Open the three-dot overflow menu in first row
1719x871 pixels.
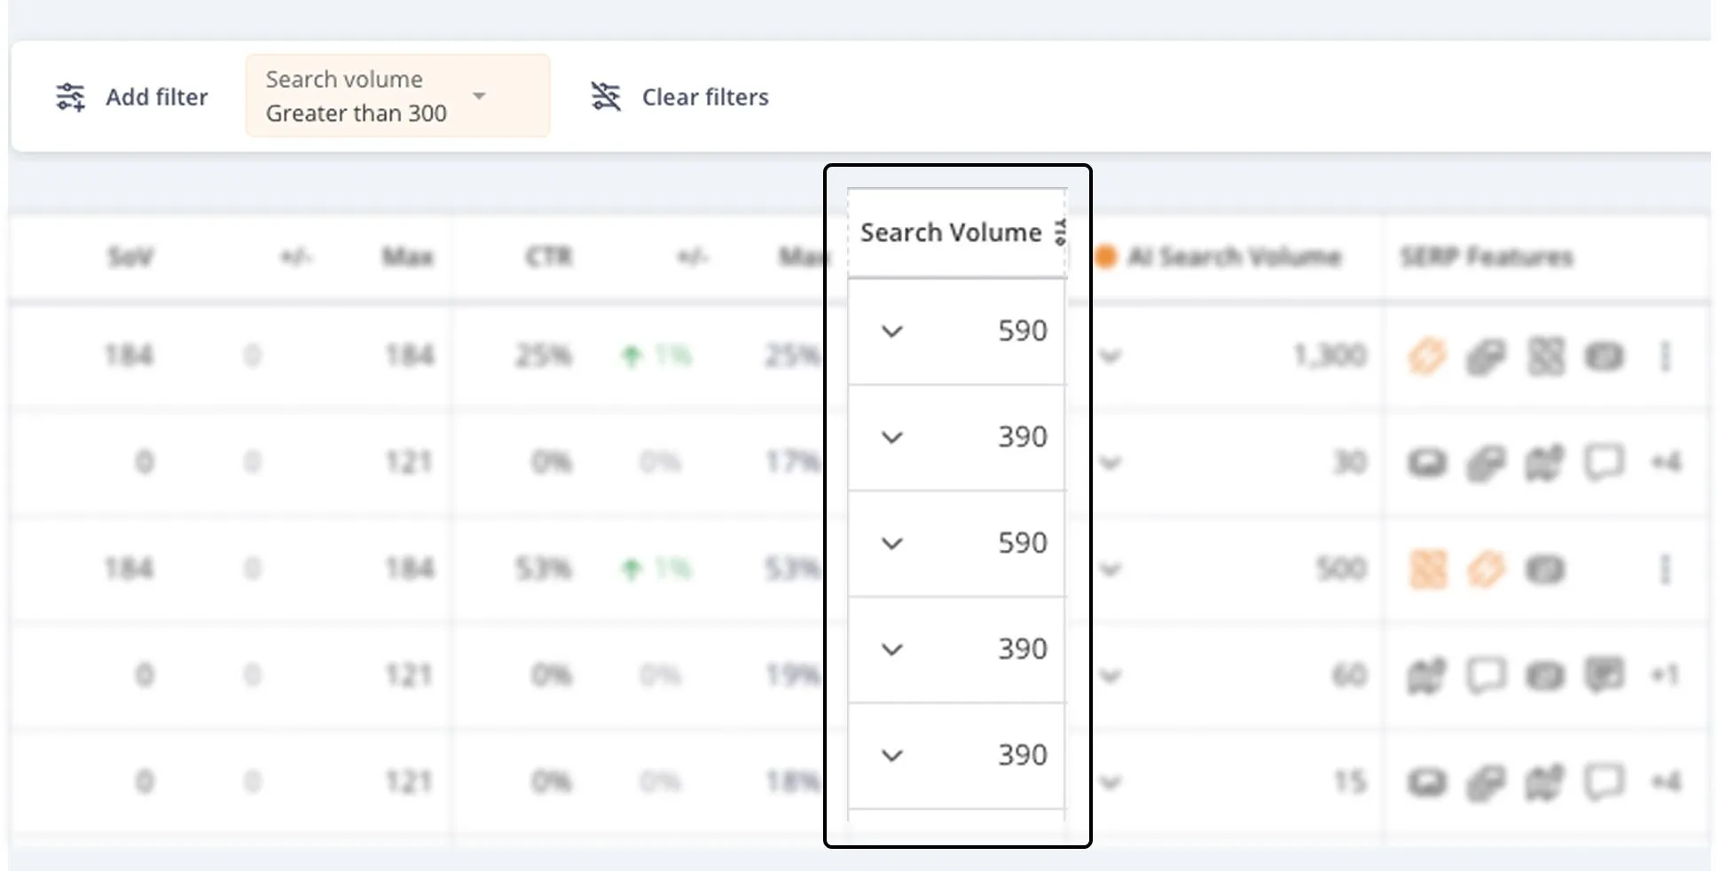coord(1666,356)
